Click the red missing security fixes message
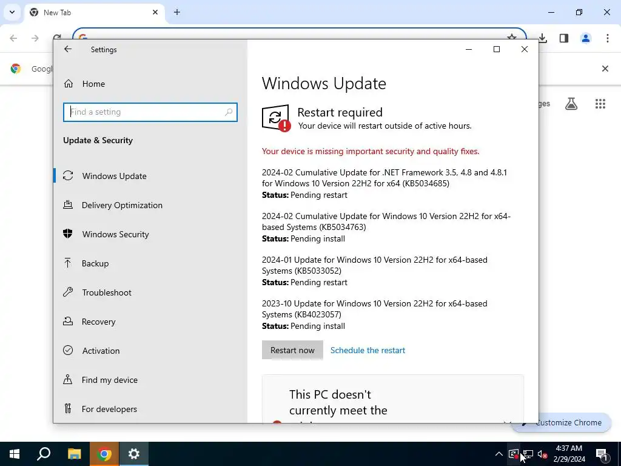The image size is (621, 466). (x=371, y=151)
